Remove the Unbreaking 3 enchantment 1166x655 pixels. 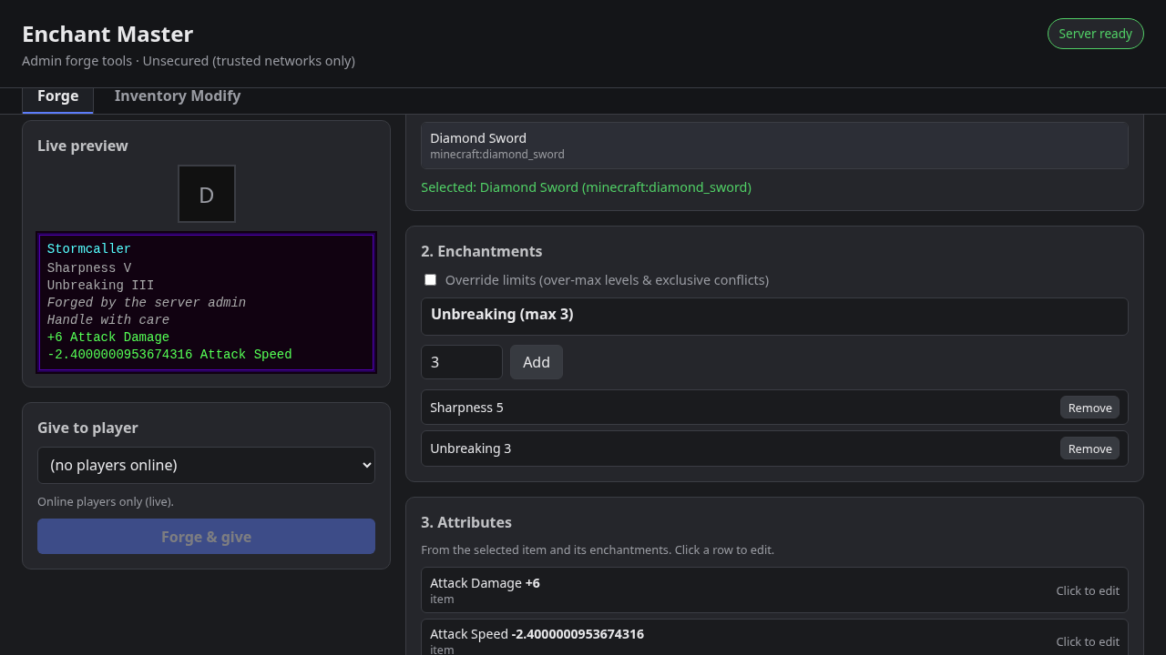coord(1089,448)
